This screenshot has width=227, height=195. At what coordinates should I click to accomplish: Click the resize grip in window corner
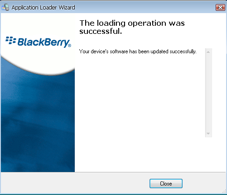224,191
